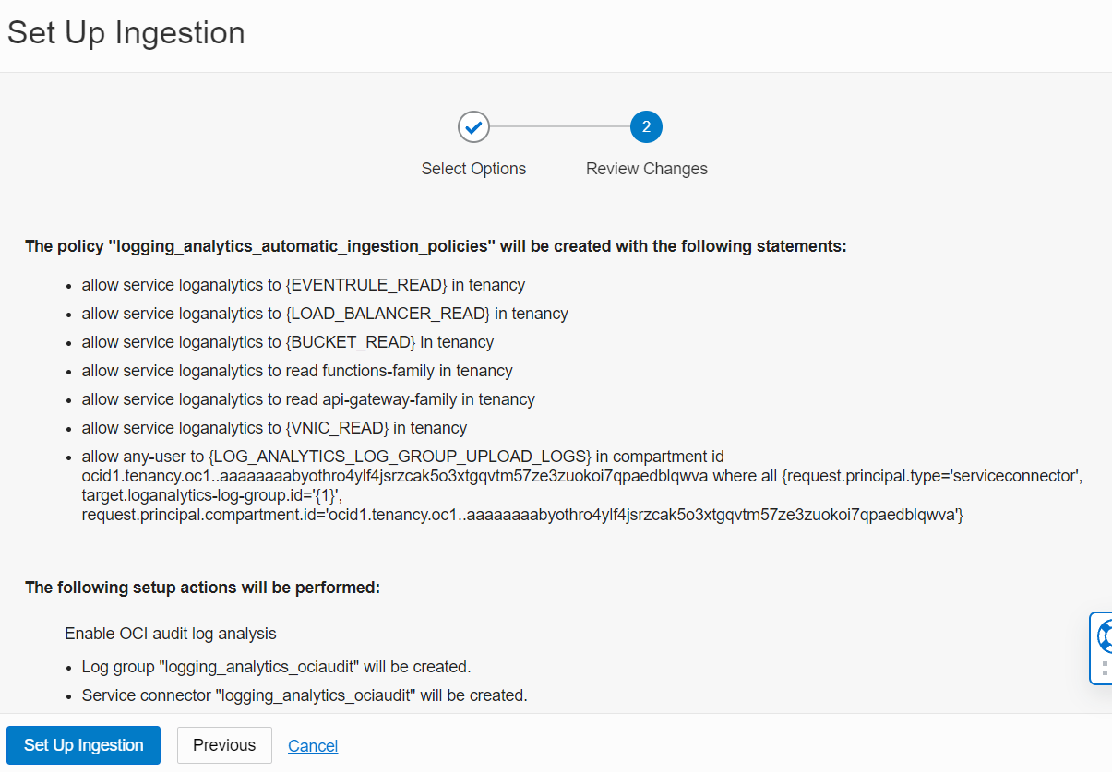Click the Set Up Ingestion page title

(126, 33)
